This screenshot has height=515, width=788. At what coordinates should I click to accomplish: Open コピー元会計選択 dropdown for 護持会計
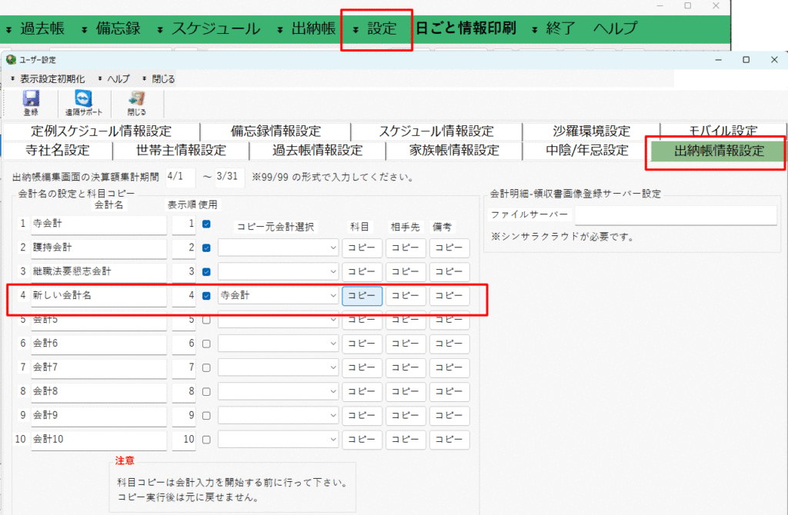pos(278,248)
